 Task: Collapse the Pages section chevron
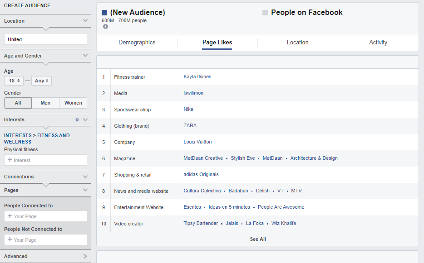[x=85, y=190]
